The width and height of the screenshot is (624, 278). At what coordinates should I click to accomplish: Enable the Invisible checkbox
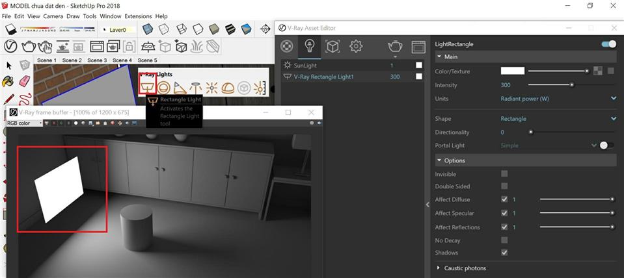504,174
